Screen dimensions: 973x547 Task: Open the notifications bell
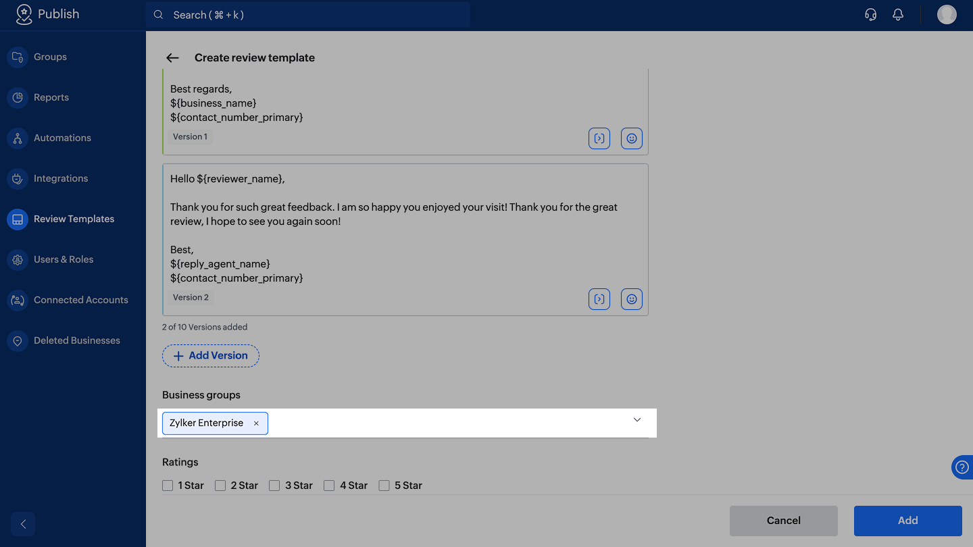[898, 15]
